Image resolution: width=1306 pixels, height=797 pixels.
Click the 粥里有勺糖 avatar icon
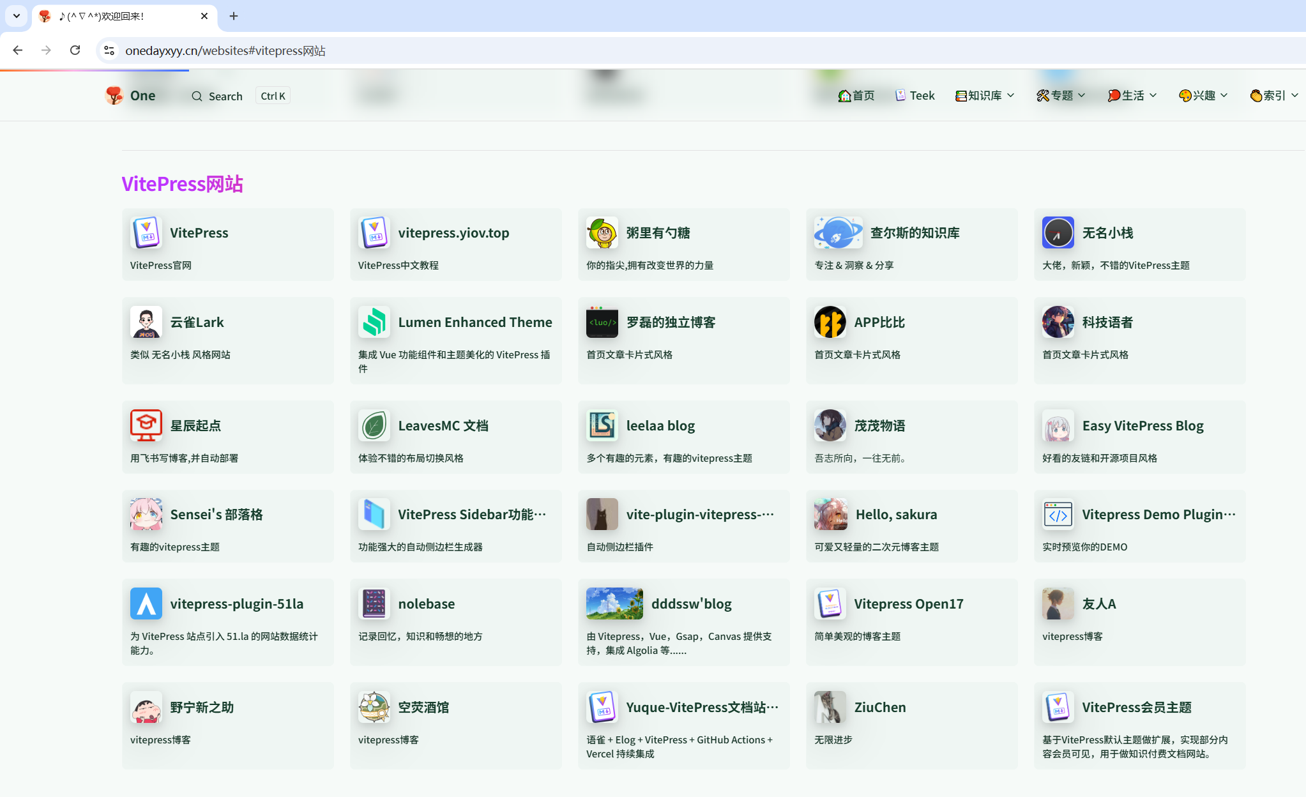pos(602,232)
